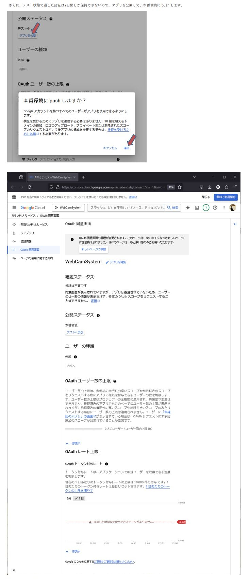Select the ページの使用に関する契約 sidebar item
249x580 pixels.
[x=34, y=258]
